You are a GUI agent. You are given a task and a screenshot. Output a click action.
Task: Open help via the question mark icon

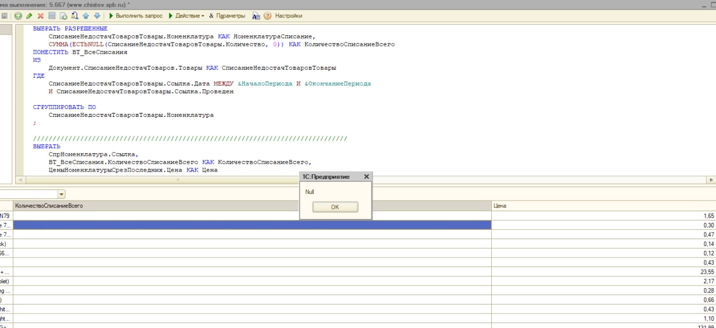(267, 16)
